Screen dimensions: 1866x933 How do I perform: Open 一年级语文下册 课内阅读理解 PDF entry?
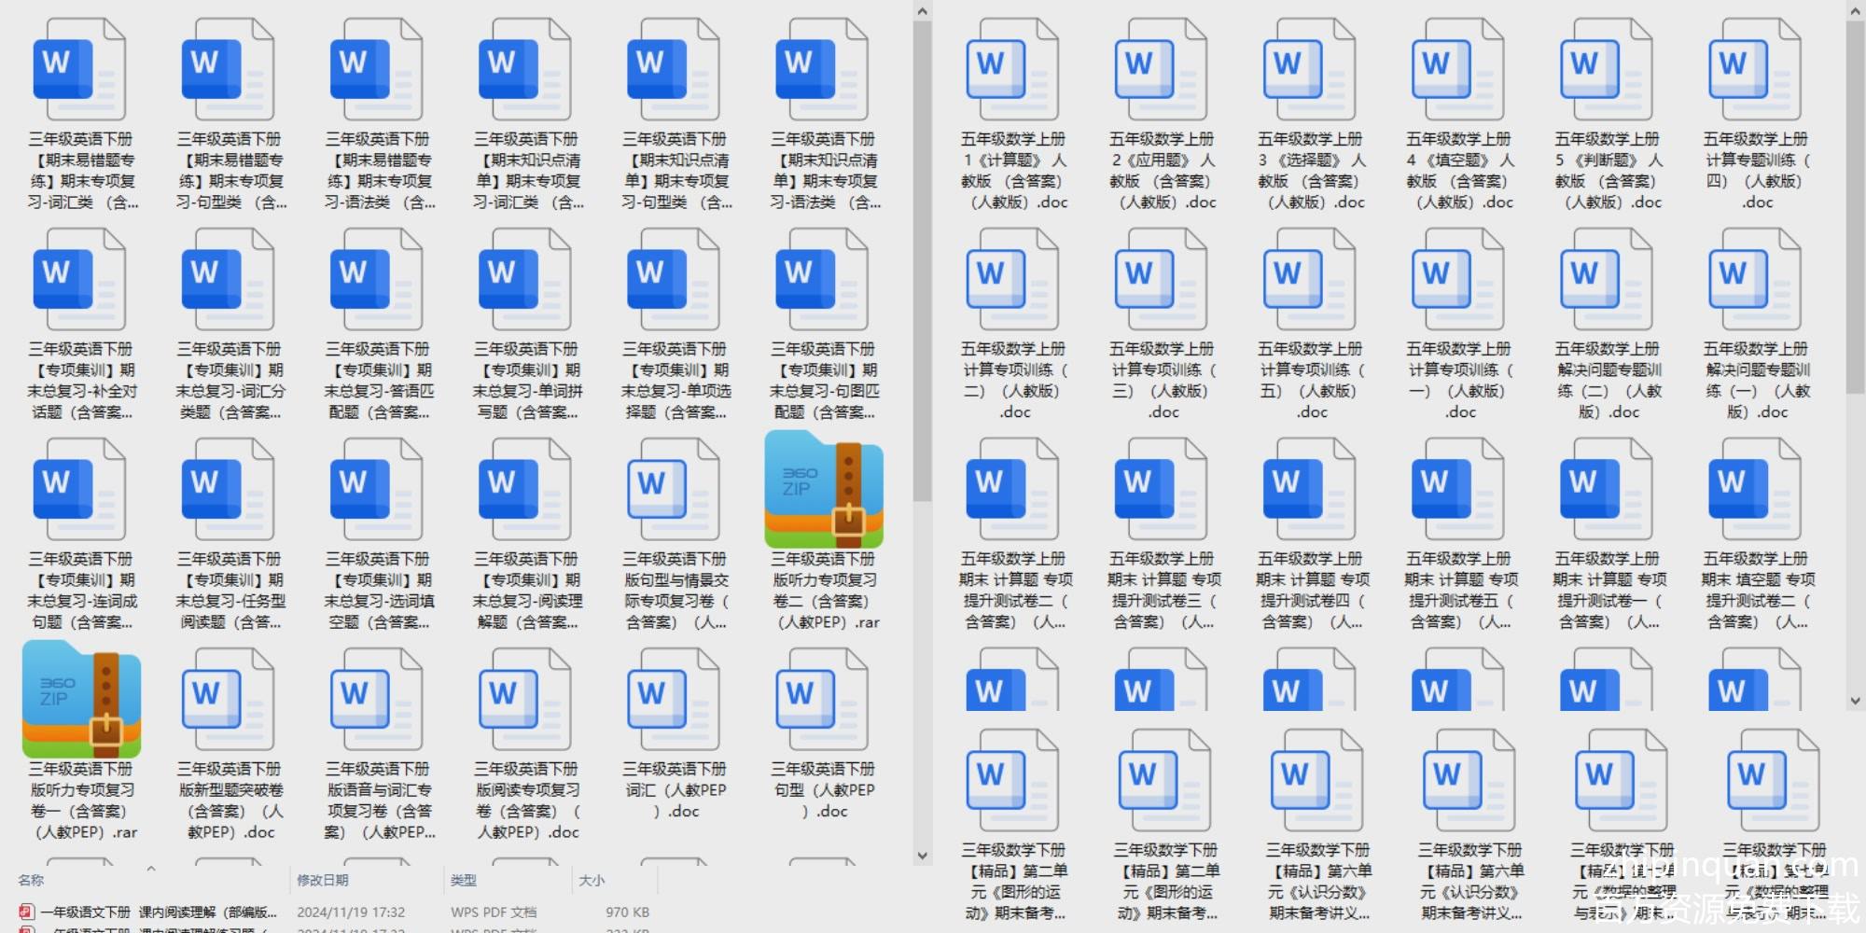[x=159, y=912]
